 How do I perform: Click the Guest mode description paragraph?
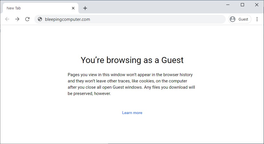(x=131, y=84)
